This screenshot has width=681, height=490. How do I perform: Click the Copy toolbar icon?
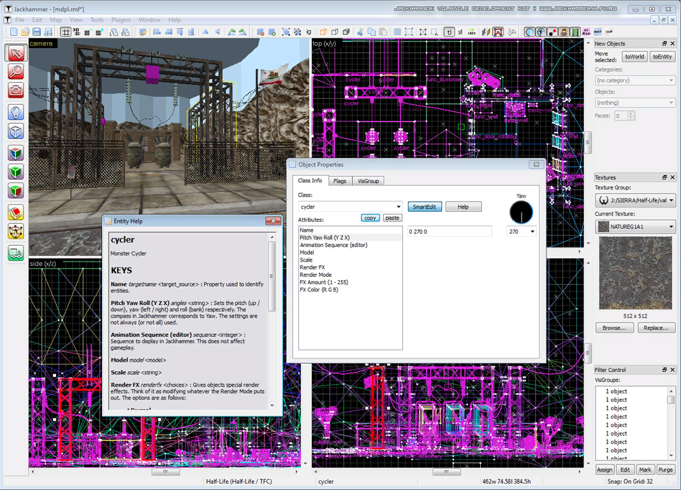point(372,32)
